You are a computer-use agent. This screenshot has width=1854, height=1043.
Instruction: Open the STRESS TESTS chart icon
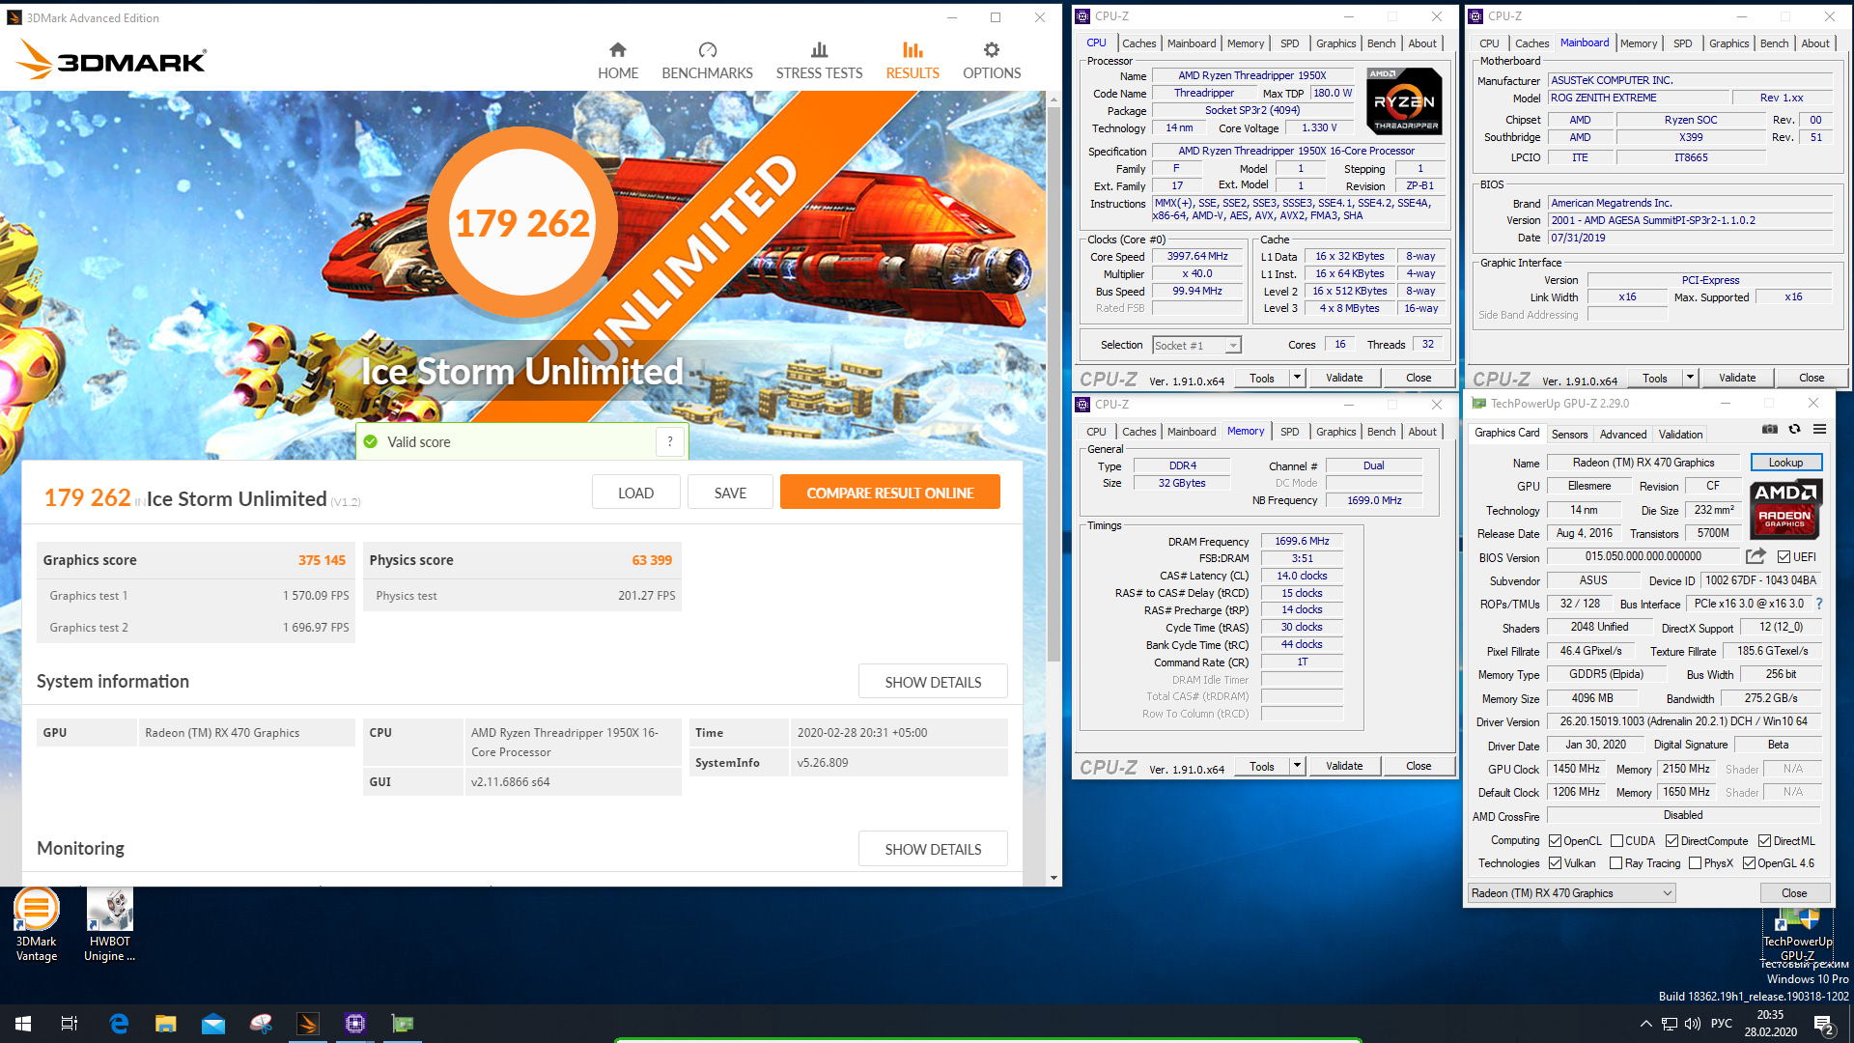(819, 50)
